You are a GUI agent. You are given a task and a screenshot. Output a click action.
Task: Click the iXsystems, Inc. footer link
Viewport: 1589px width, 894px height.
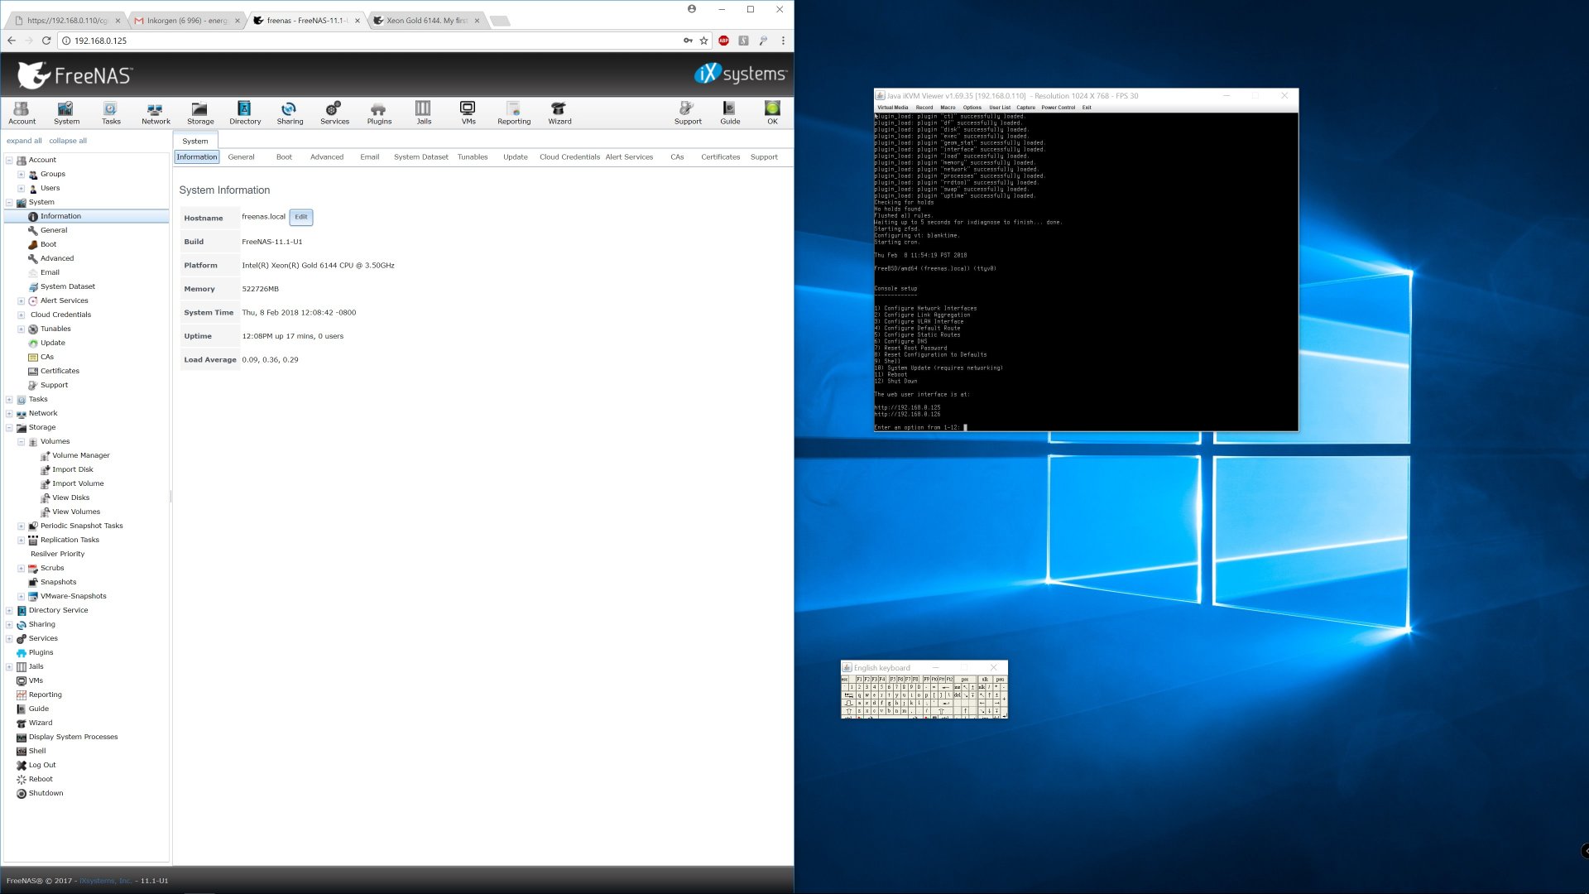105,881
